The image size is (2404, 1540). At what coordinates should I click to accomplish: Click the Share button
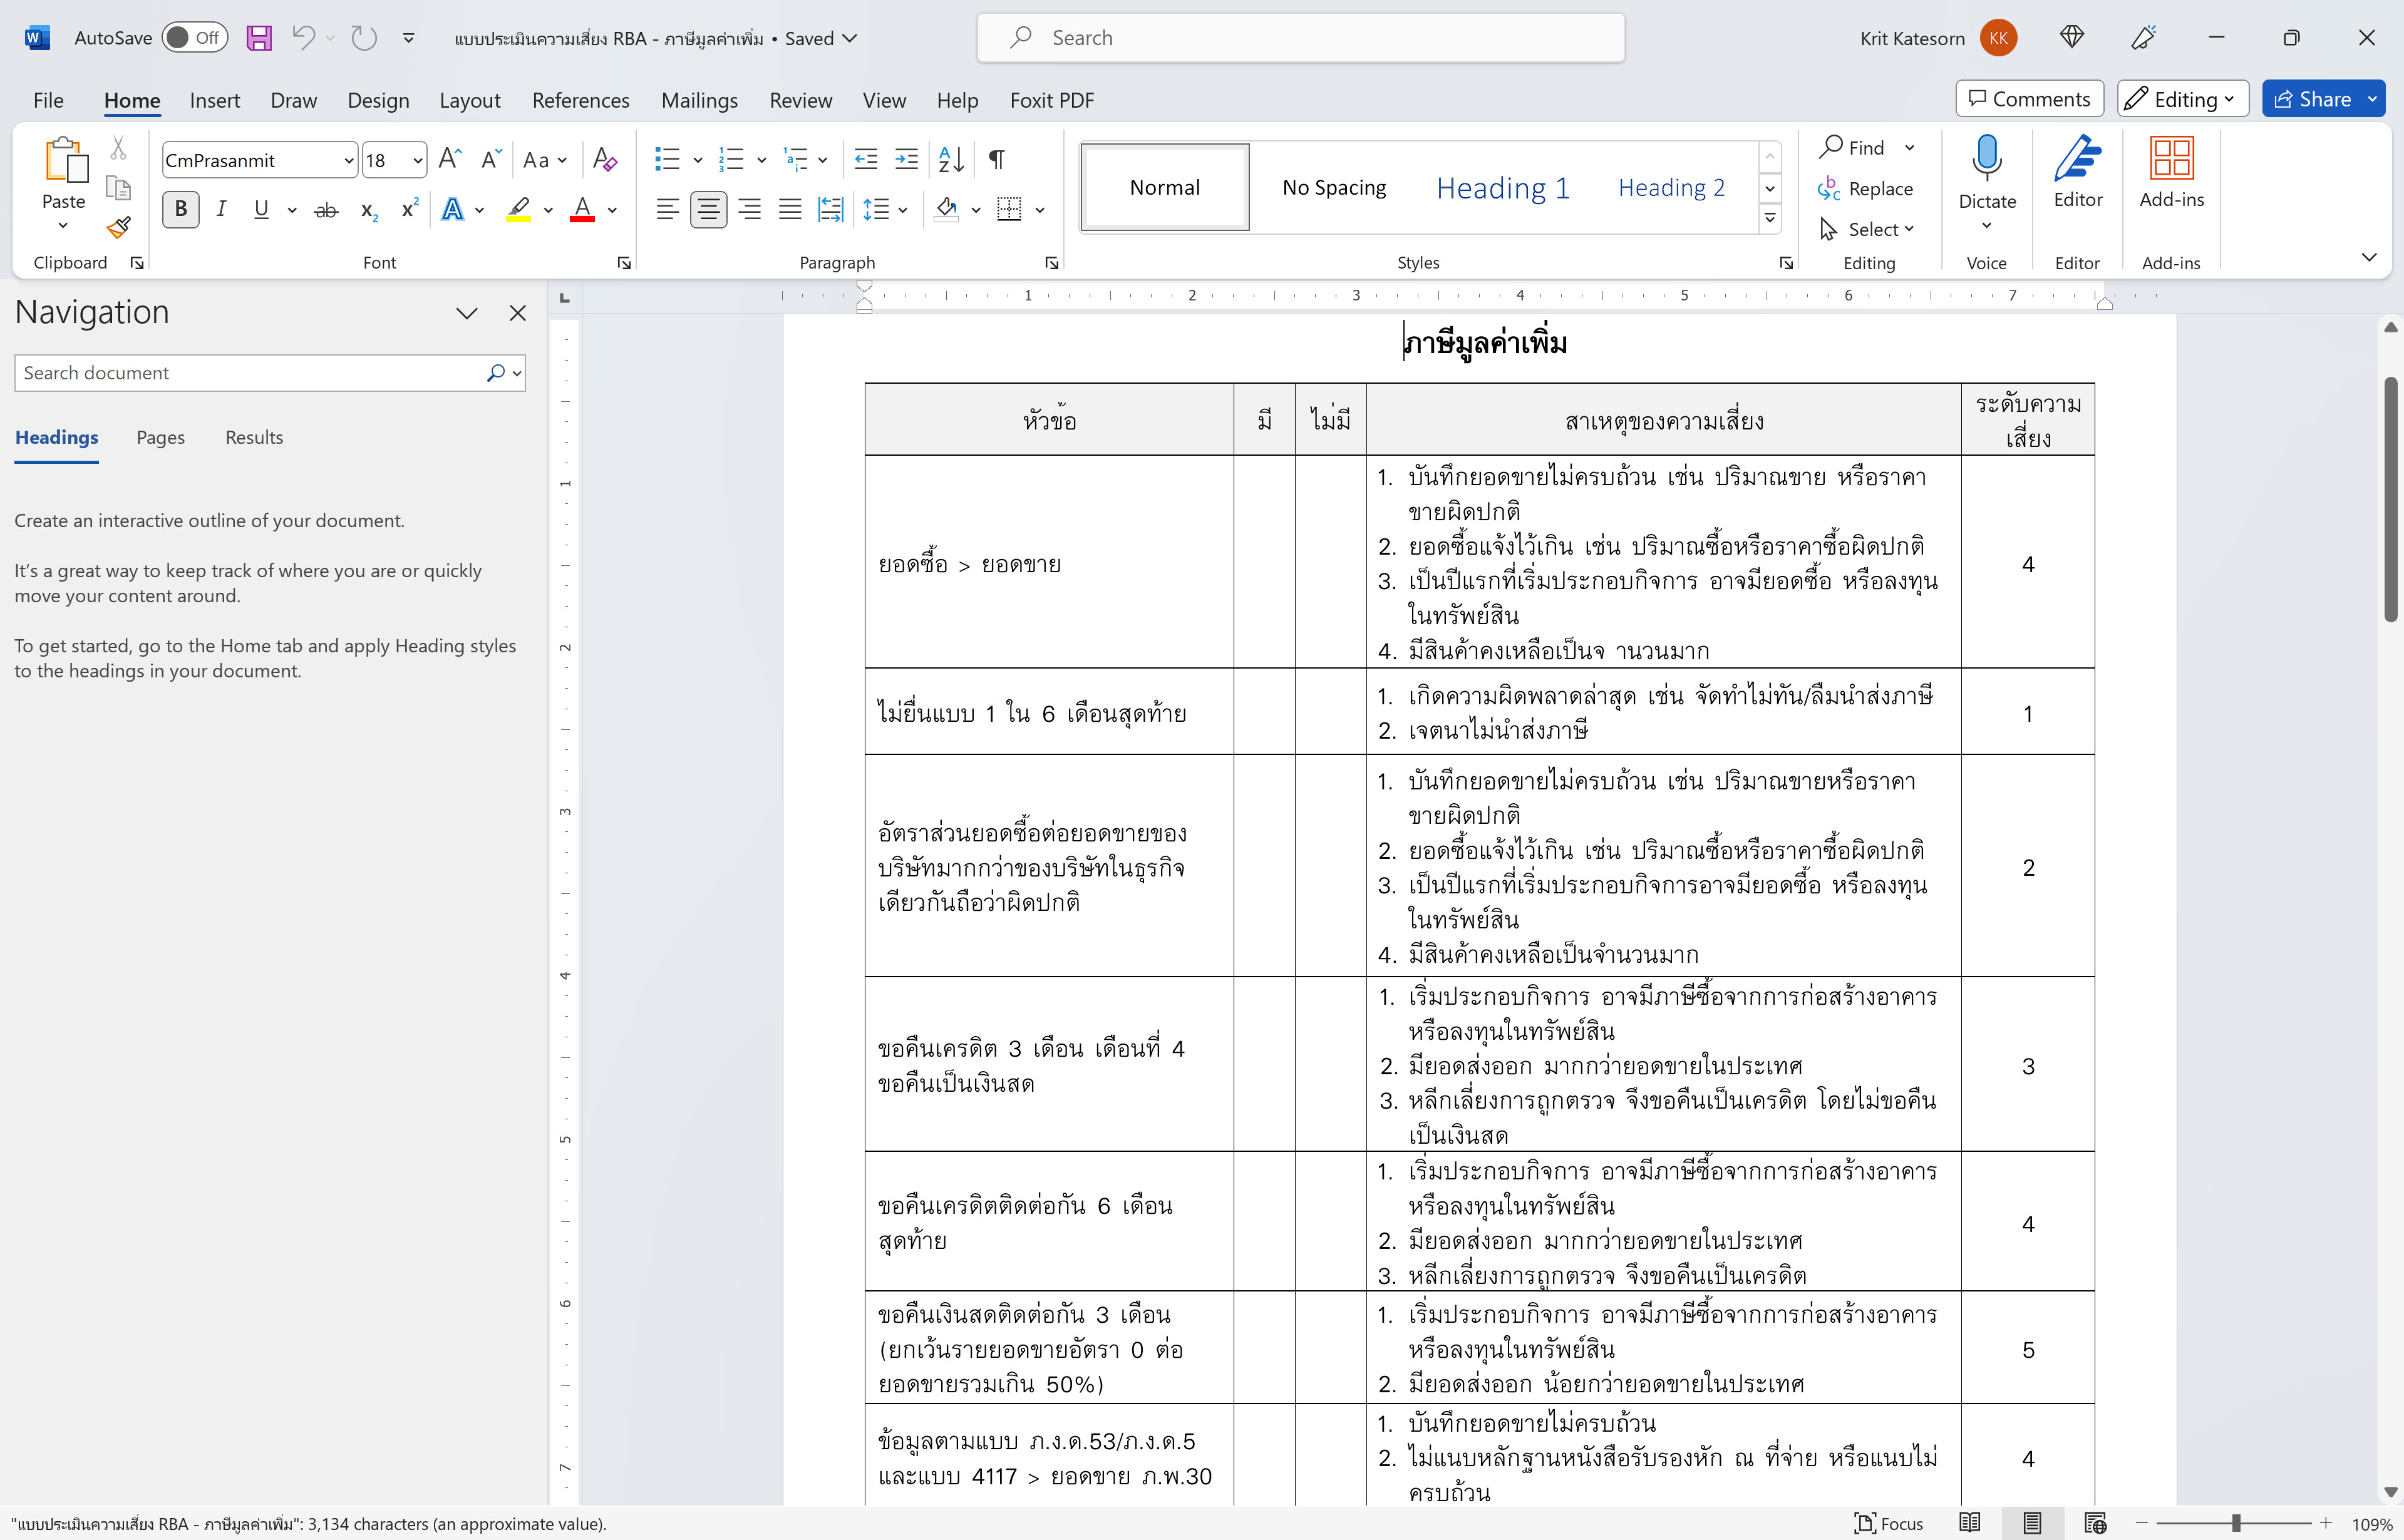2312,99
